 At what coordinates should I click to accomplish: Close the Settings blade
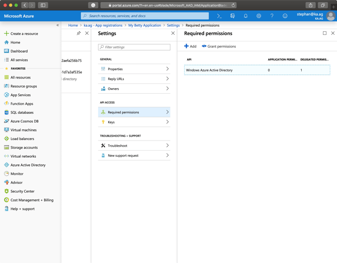[173, 33]
